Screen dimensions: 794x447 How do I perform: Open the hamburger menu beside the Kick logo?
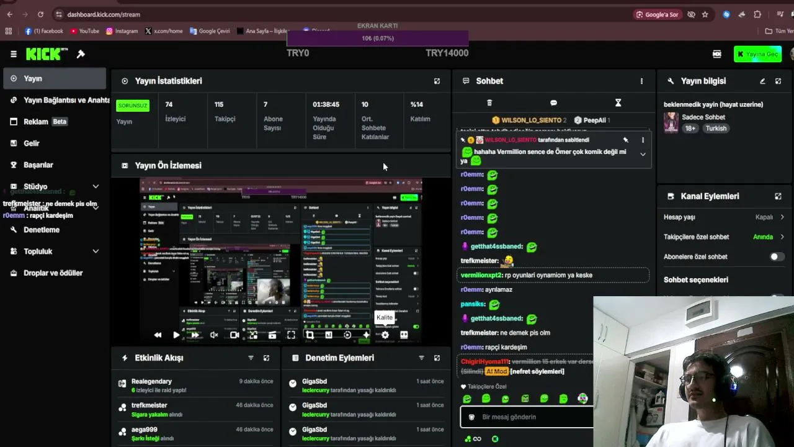click(13, 54)
